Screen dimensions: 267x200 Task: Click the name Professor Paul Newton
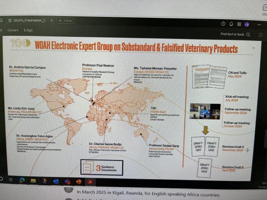98,65
